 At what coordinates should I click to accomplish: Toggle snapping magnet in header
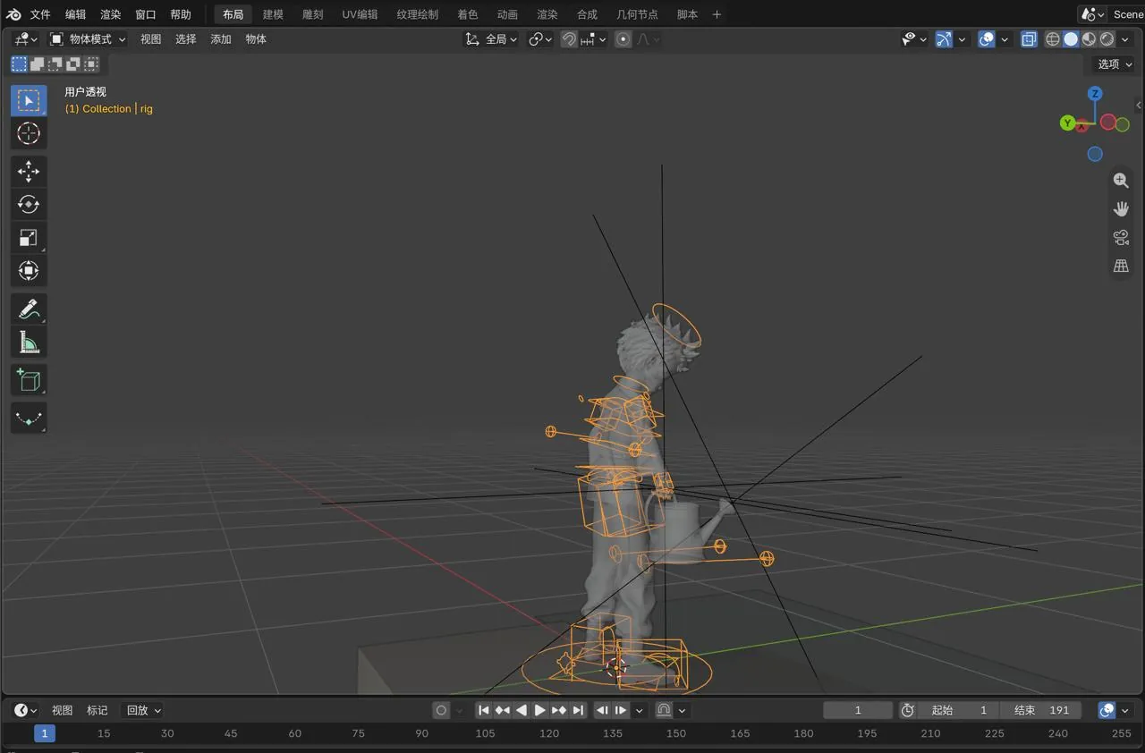569,39
